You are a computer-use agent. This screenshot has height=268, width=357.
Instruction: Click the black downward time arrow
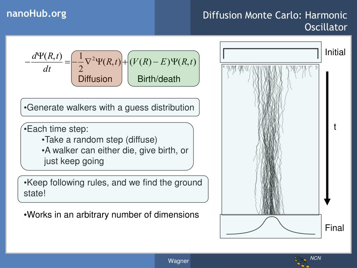327,138
